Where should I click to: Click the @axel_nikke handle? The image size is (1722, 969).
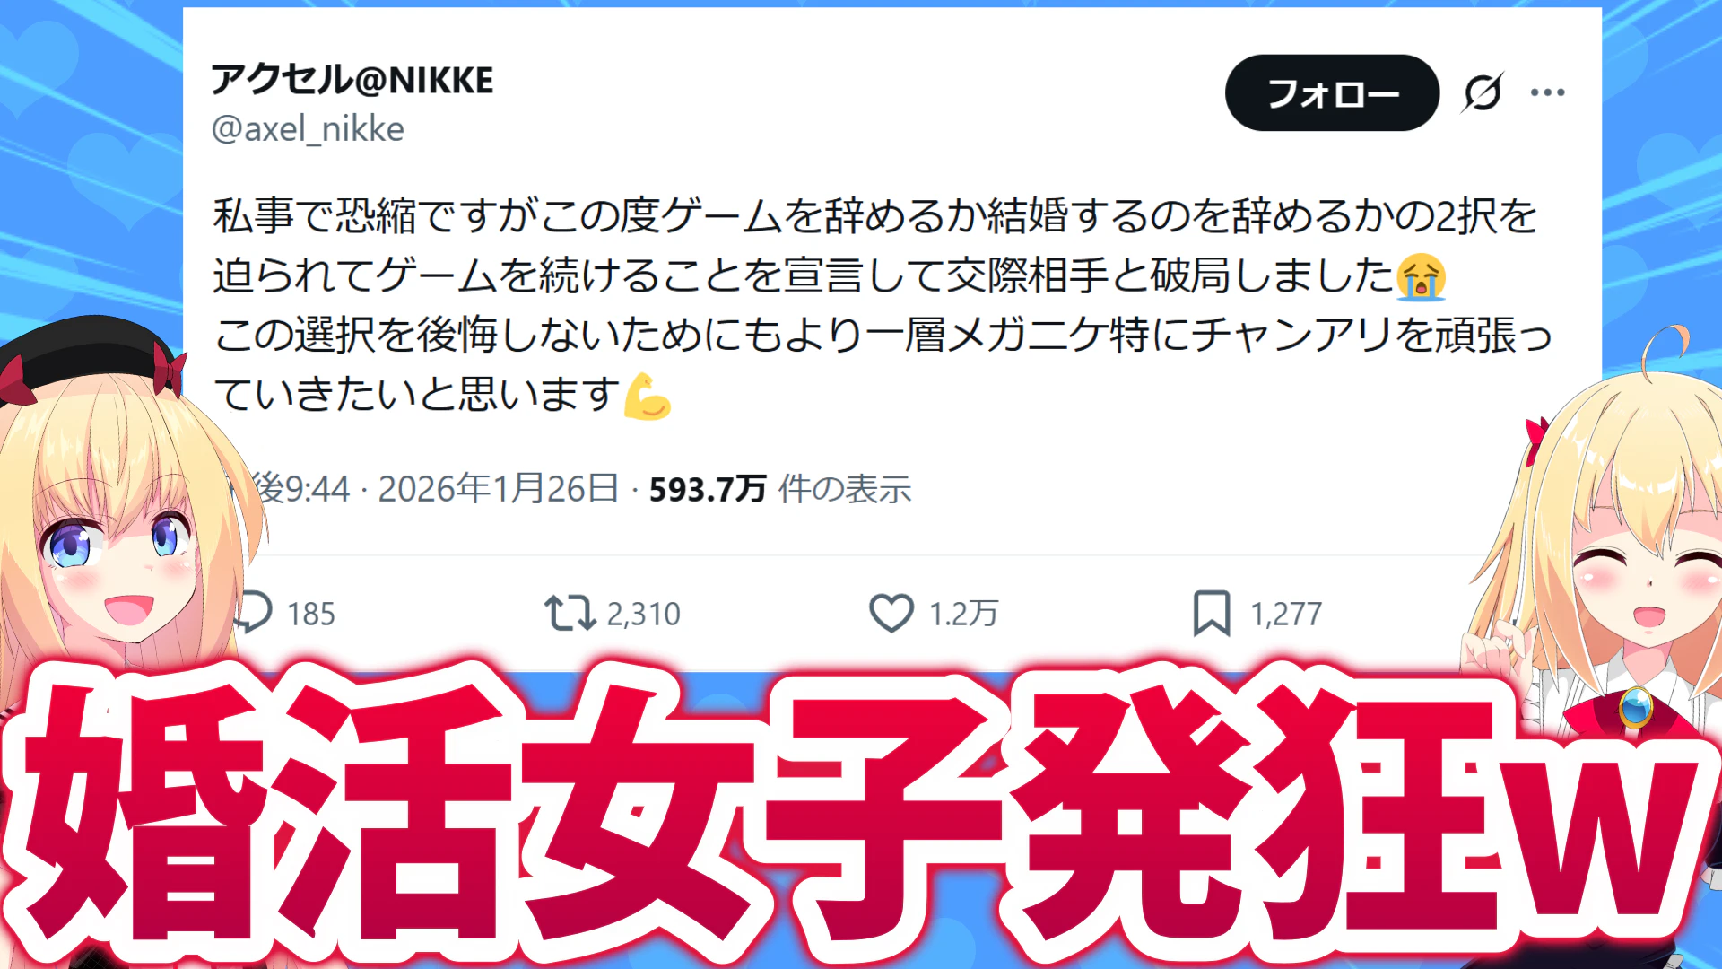coord(308,129)
